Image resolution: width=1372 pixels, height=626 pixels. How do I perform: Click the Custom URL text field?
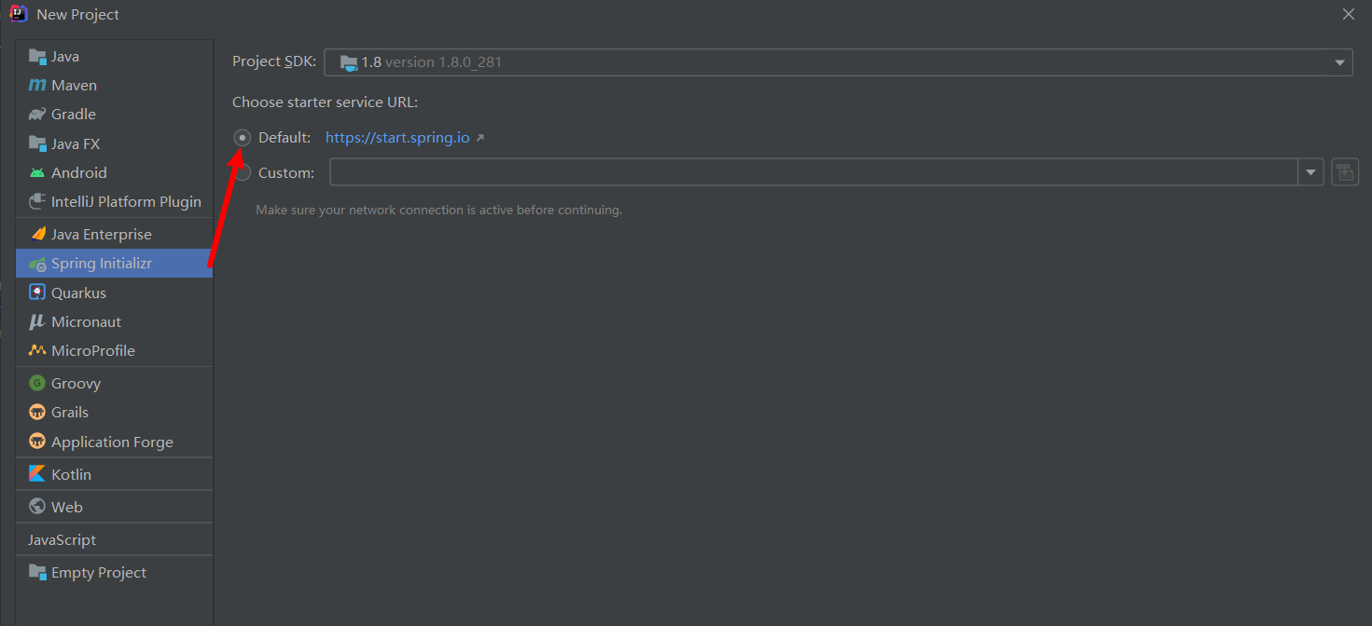pos(813,172)
